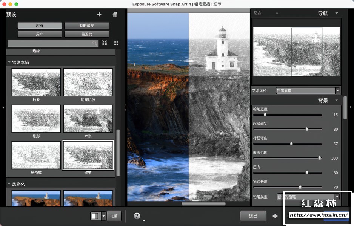Screen dimensions: 354x226
Task: Click the 退出 button
Action: pyautogui.click(x=253, y=216)
